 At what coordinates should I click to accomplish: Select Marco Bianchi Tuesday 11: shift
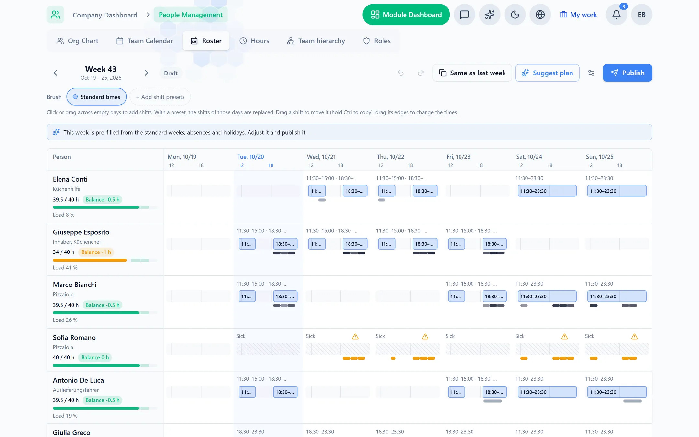(x=247, y=296)
